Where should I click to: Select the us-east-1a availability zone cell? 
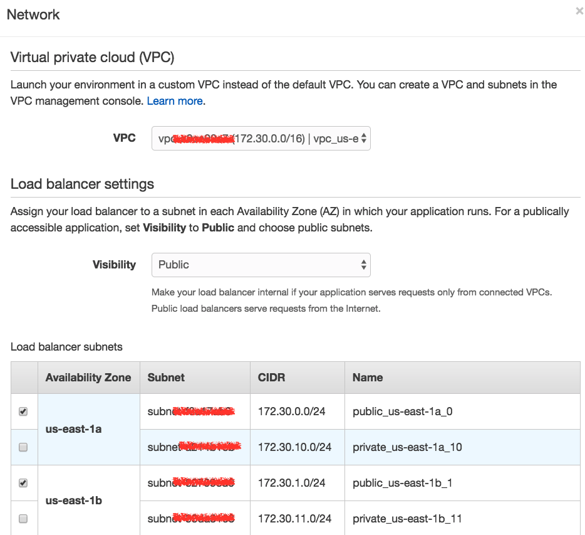[x=89, y=429]
